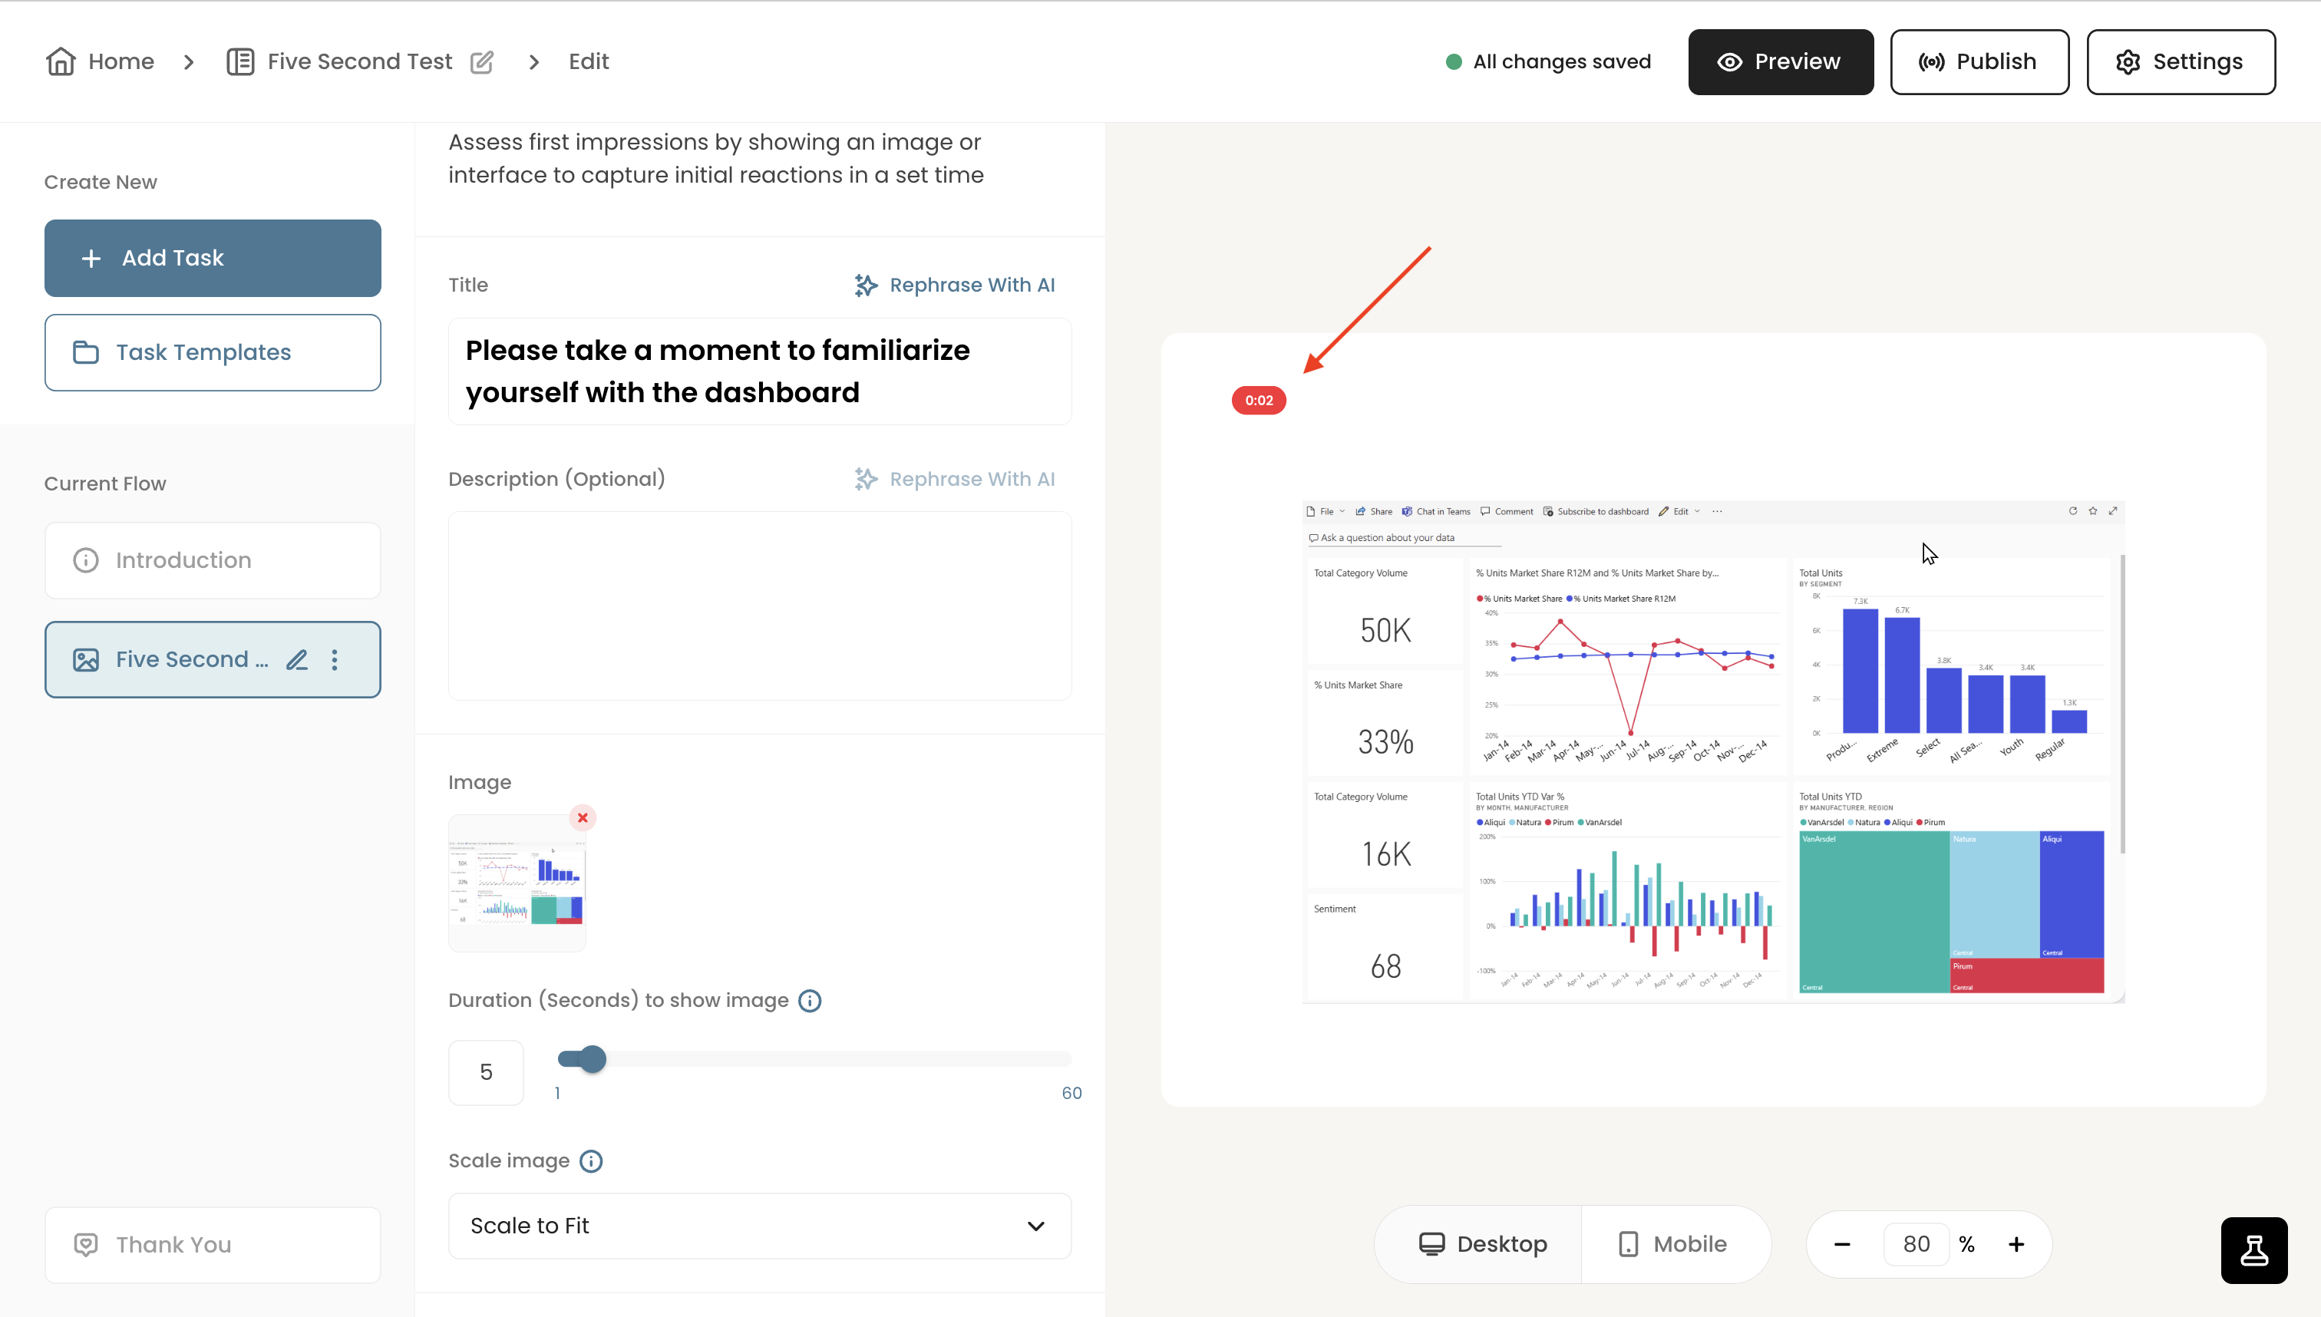Edit the study name pencil icon
This screenshot has width=2321, height=1317.
pyautogui.click(x=482, y=61)
